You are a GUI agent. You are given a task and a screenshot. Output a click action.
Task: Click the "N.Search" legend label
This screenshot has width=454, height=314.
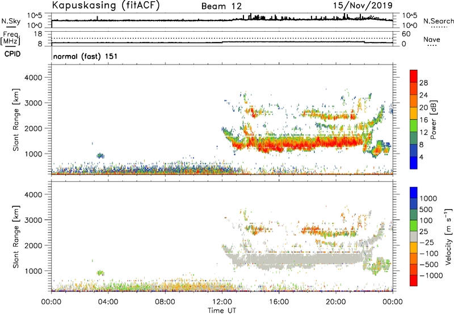(438, 21)
